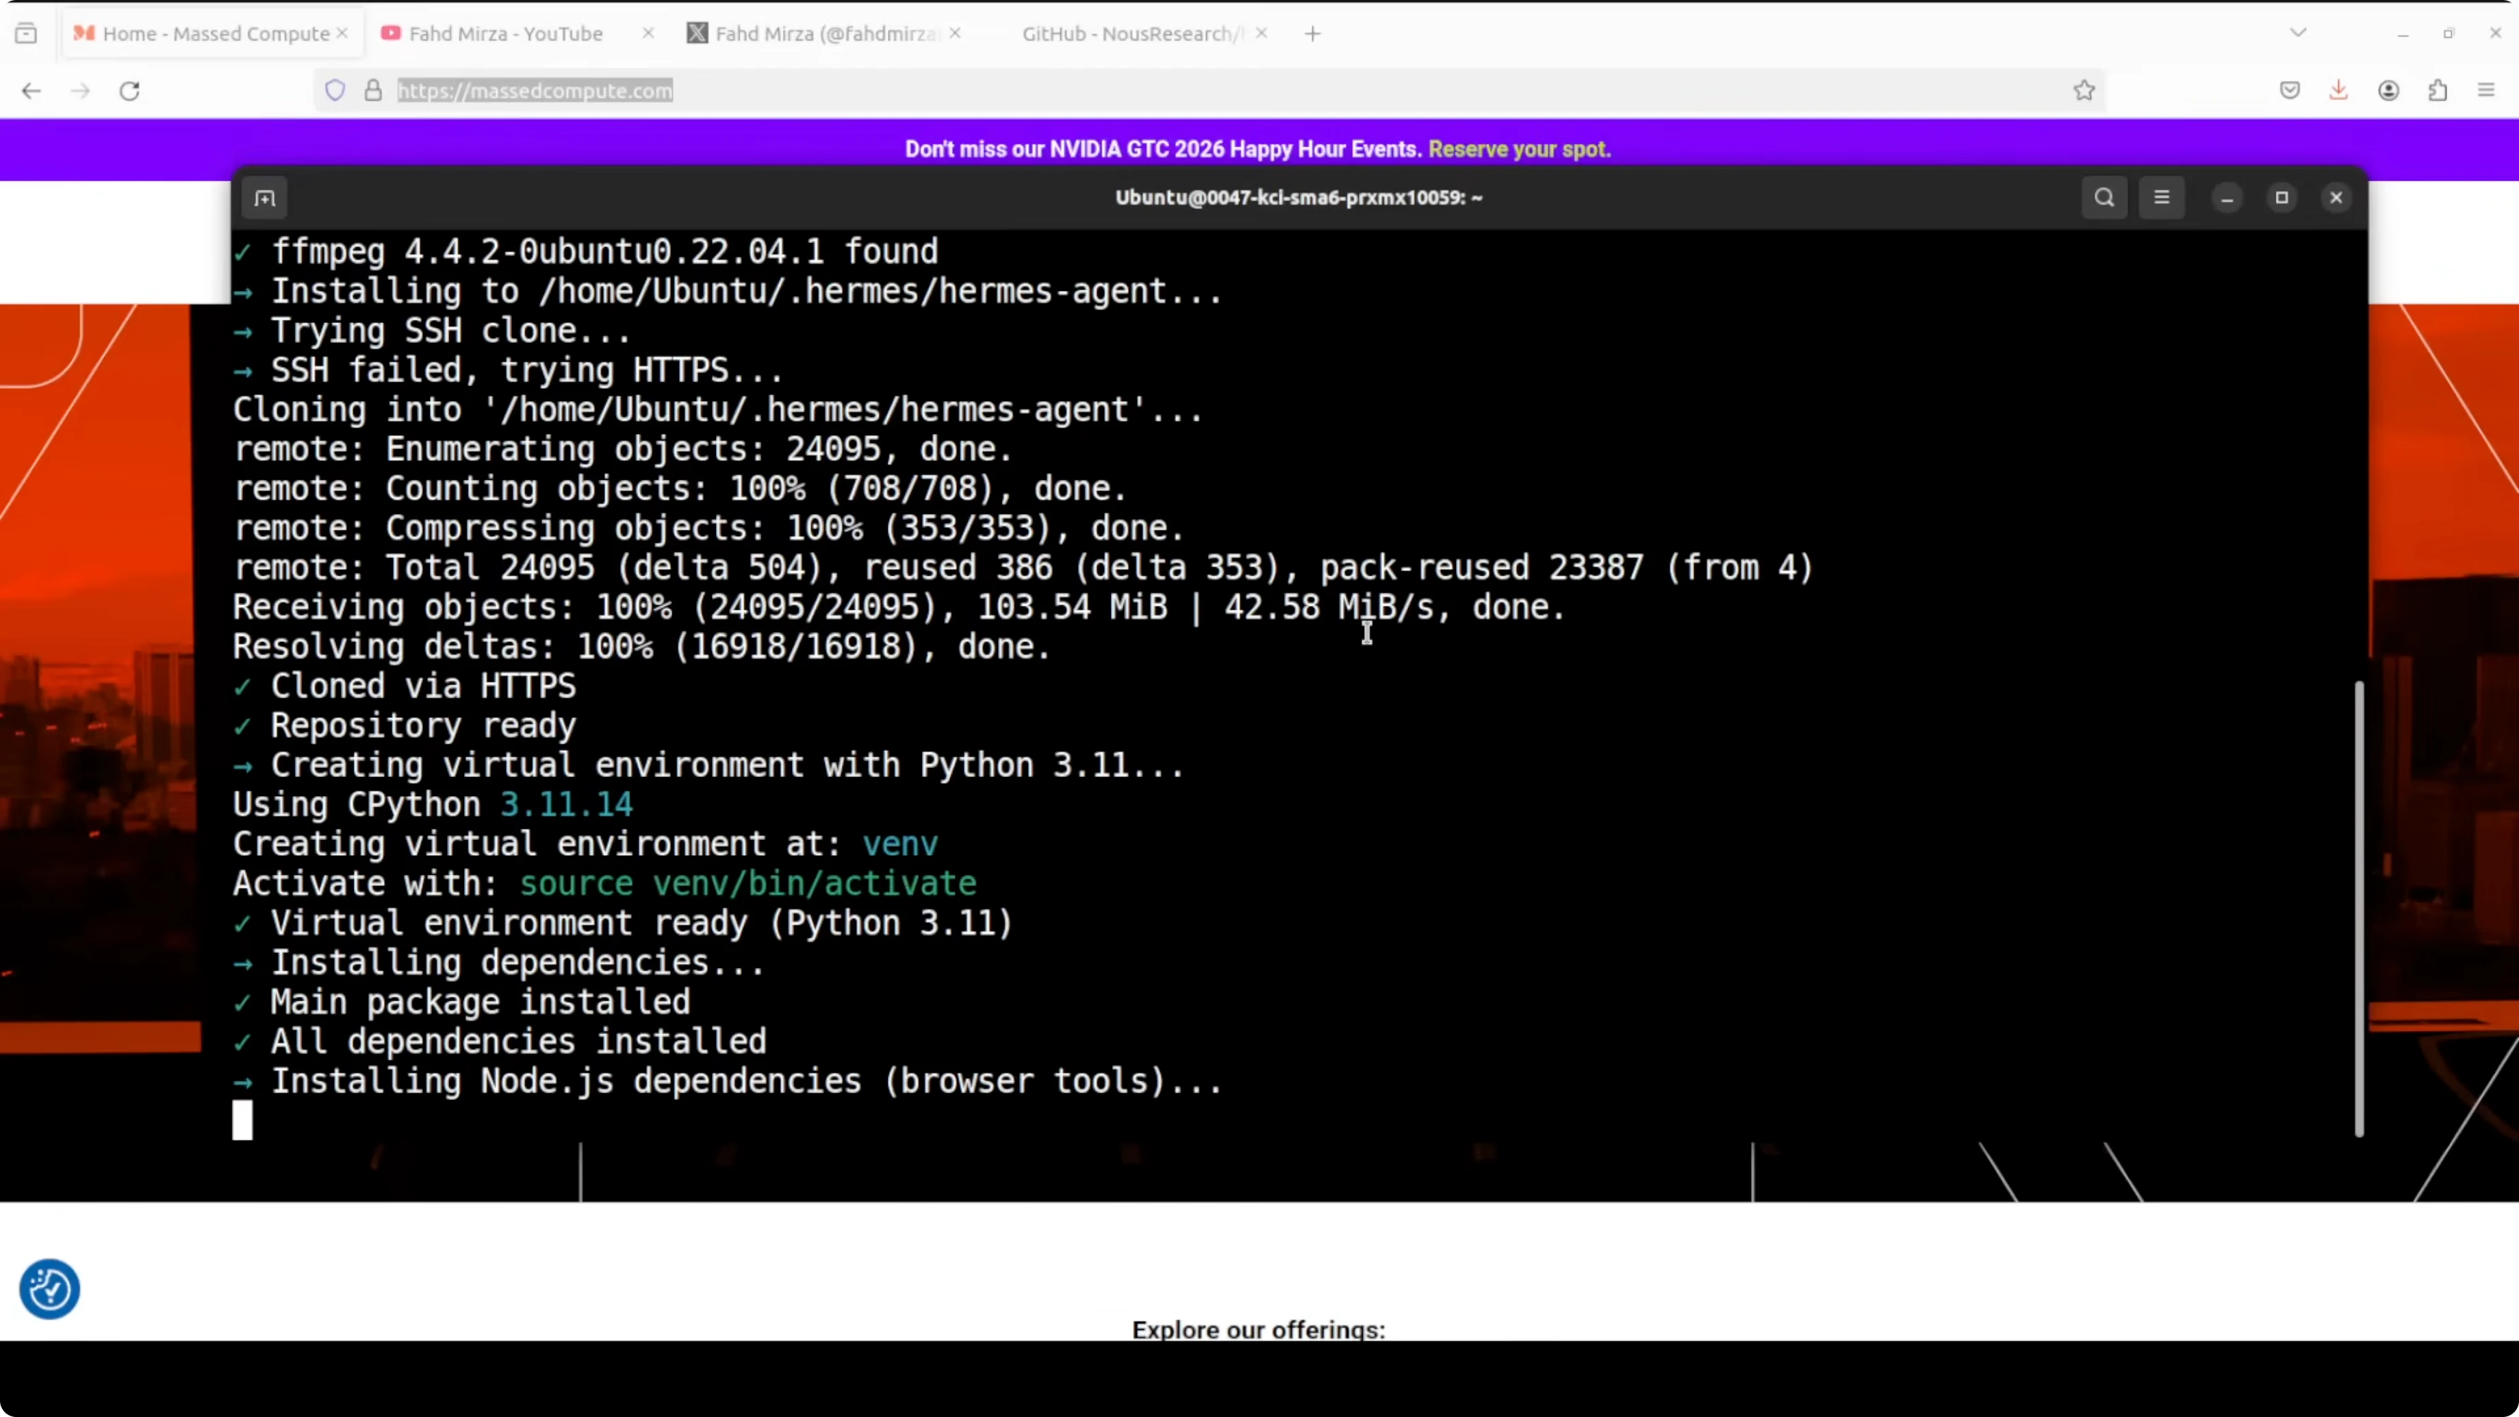Image resolution: width=2519 pixels, height=1417 pixels.
Task: Click the tracking protection shield icon
Action: [x=335, y=91]
